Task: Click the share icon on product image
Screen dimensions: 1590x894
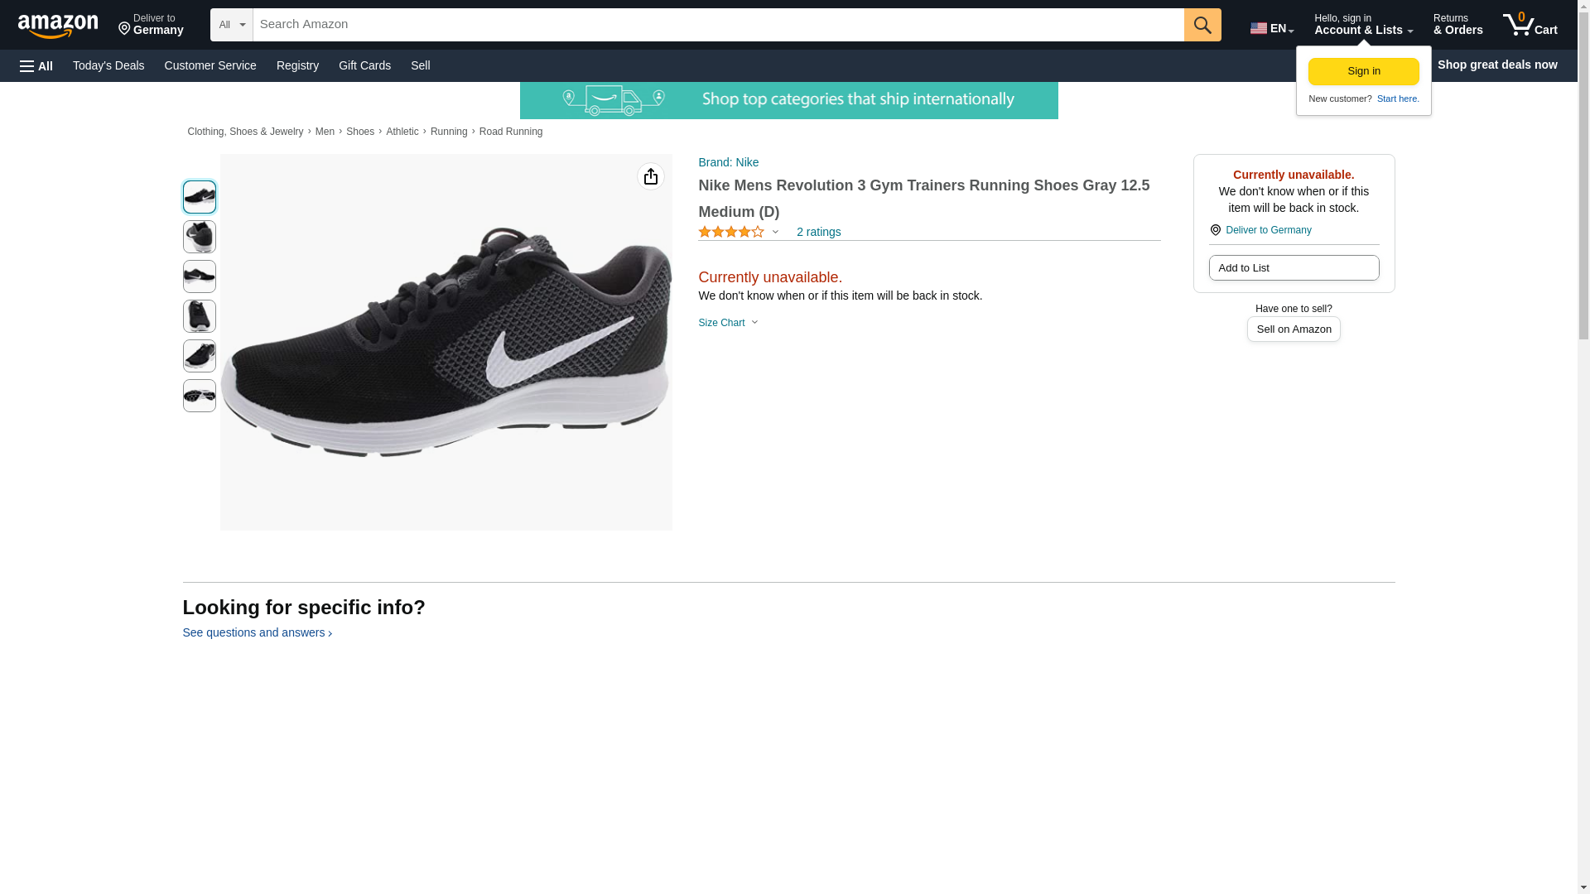Action: tap(650, 176)
